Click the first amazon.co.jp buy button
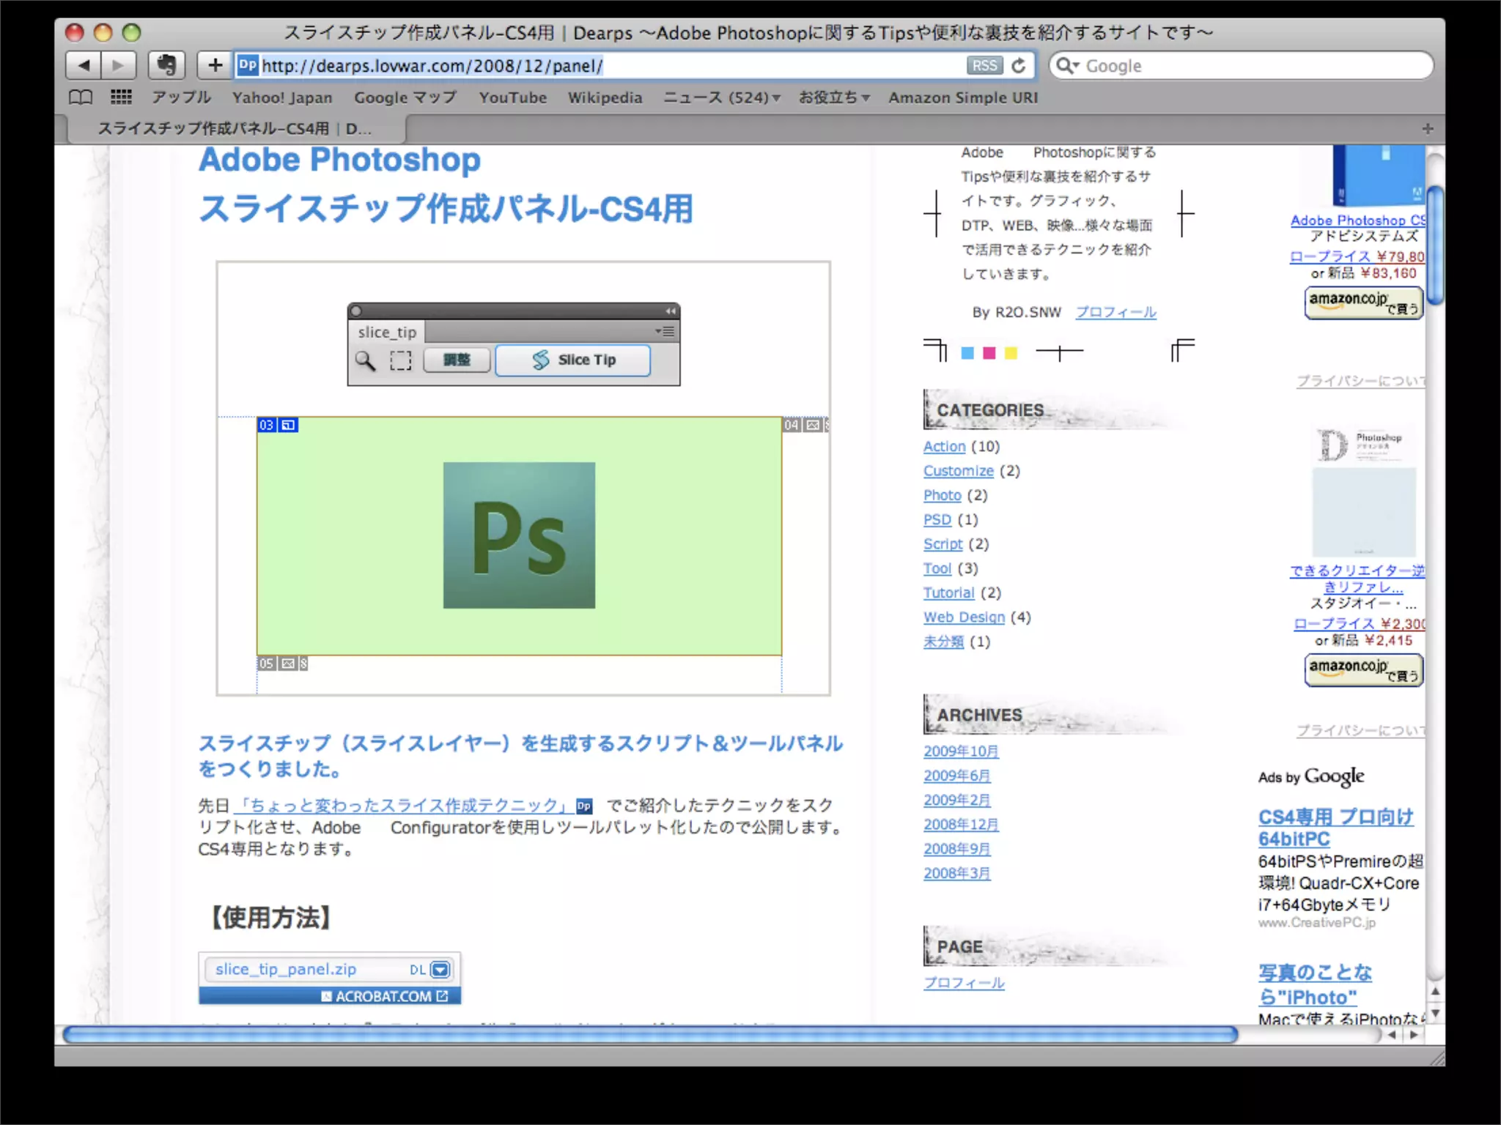Image resolution: width=1501 pixels, height=1125 pixels. [x=1363, y=302]
